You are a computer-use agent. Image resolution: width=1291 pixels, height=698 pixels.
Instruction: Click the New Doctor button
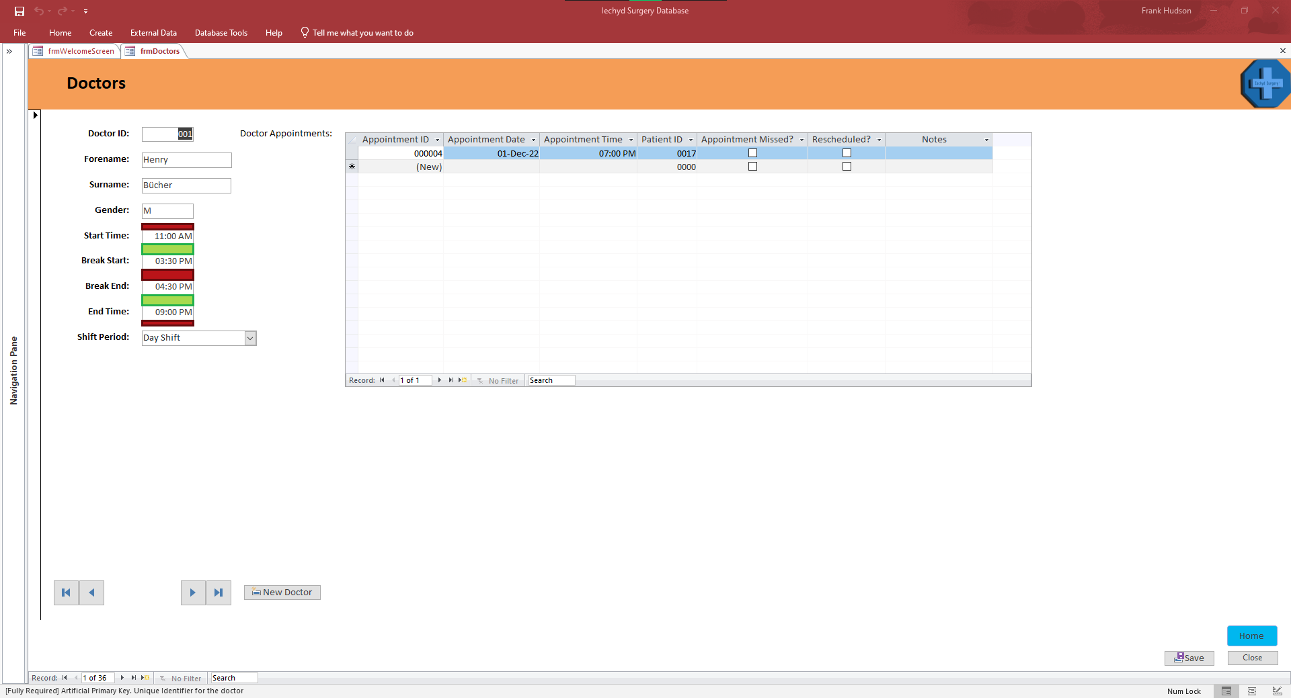click(x=282, y=593)
